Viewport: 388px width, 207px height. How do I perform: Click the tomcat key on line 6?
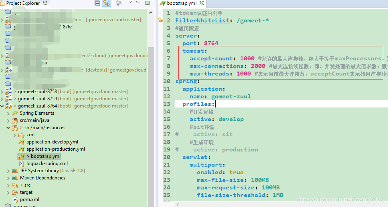193,51
